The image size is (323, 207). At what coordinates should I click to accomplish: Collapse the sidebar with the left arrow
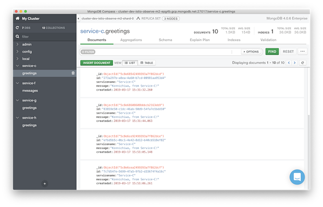coord(78,19)
